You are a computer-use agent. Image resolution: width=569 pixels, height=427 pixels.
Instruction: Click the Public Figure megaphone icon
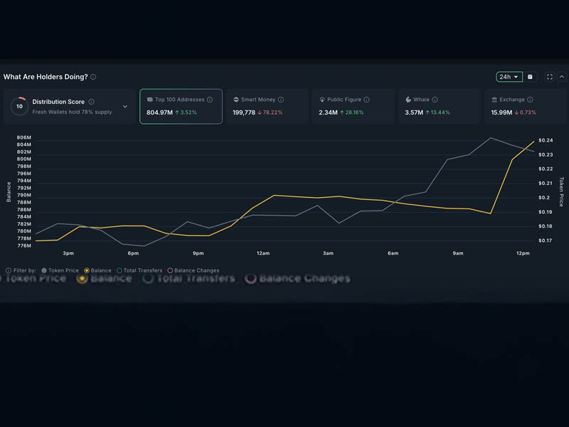coord(321,100)
